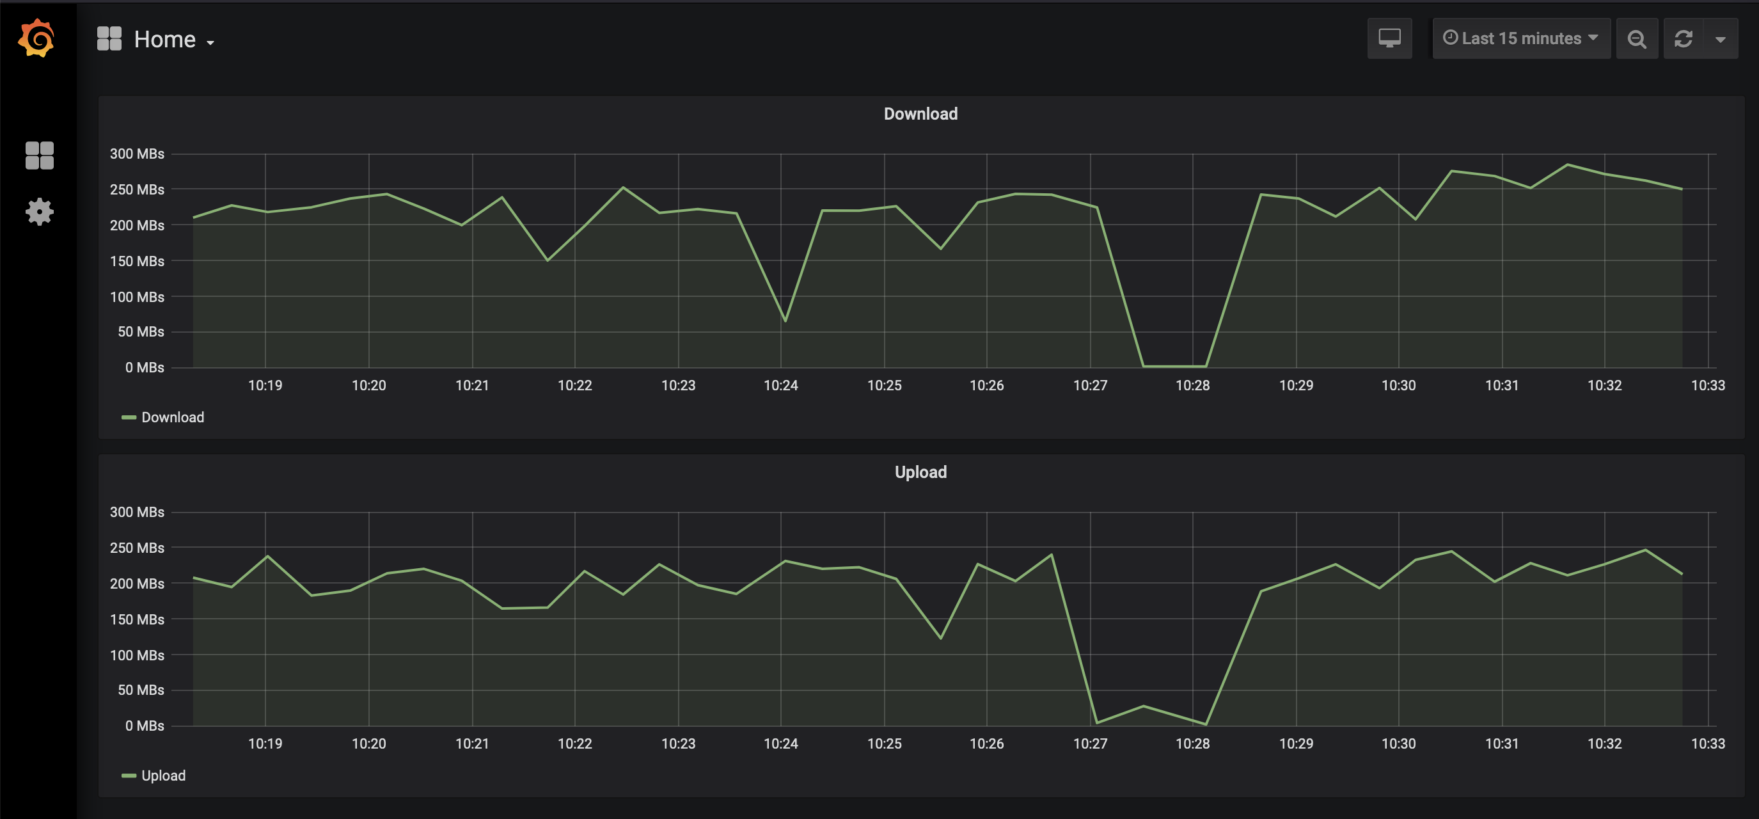The image size is (1759, 819).
Task: Refresh the dashboard with refresh icon
Action: point(1684,39)
